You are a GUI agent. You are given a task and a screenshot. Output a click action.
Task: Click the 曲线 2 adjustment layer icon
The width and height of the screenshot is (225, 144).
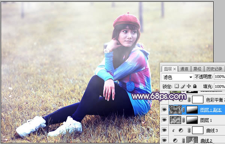click(x=175, y=140)
